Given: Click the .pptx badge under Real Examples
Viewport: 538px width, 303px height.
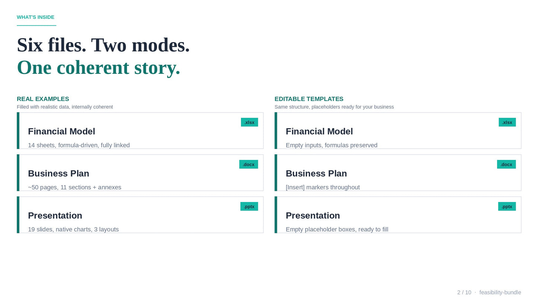Looking at the screenshot, I should [249, 206].
